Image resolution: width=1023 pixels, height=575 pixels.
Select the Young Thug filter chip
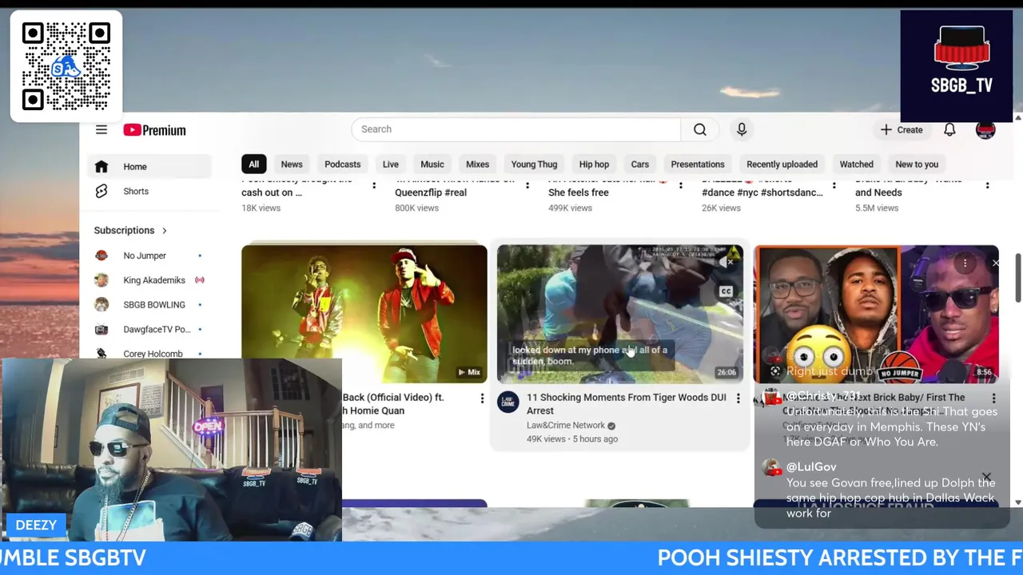tap(535, 165)
